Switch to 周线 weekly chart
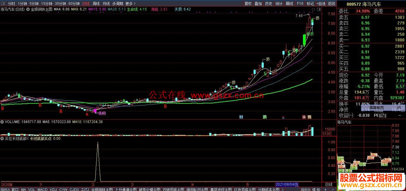This screenshot has width=406, height=191. [x=96, y=4]
